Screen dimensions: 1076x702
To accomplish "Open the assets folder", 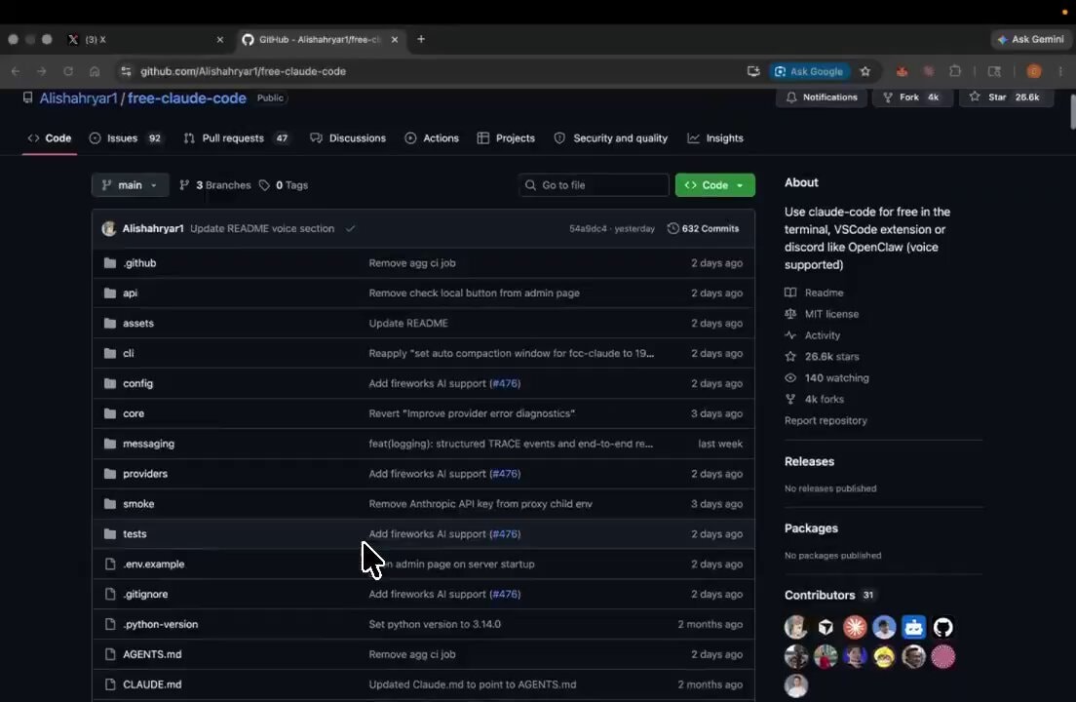I will (138, 323).
